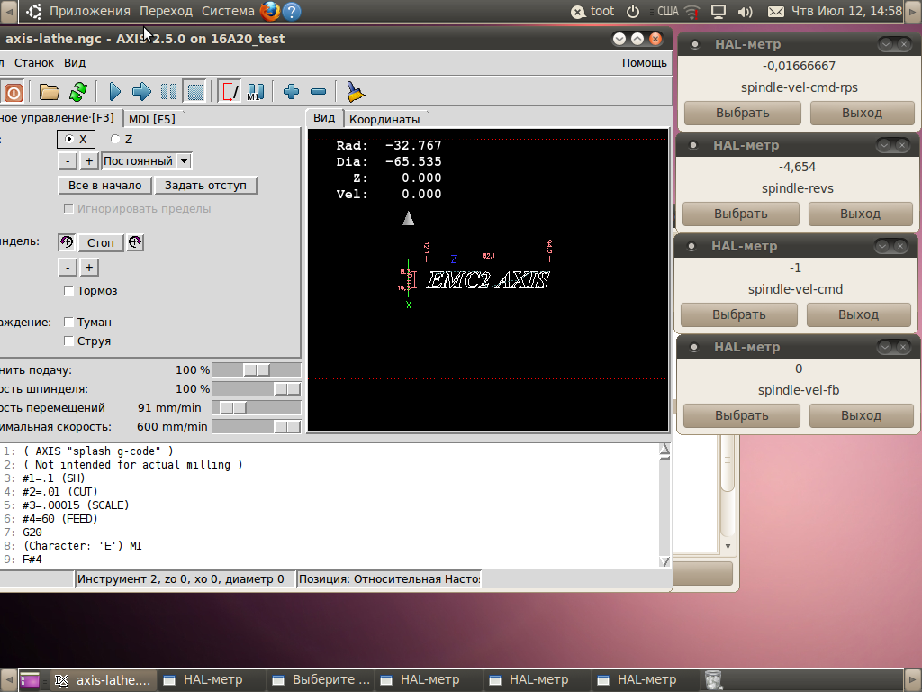Open the Помощь menu
This screenshot has width=922, height=692.
click(x=645, y=62)
